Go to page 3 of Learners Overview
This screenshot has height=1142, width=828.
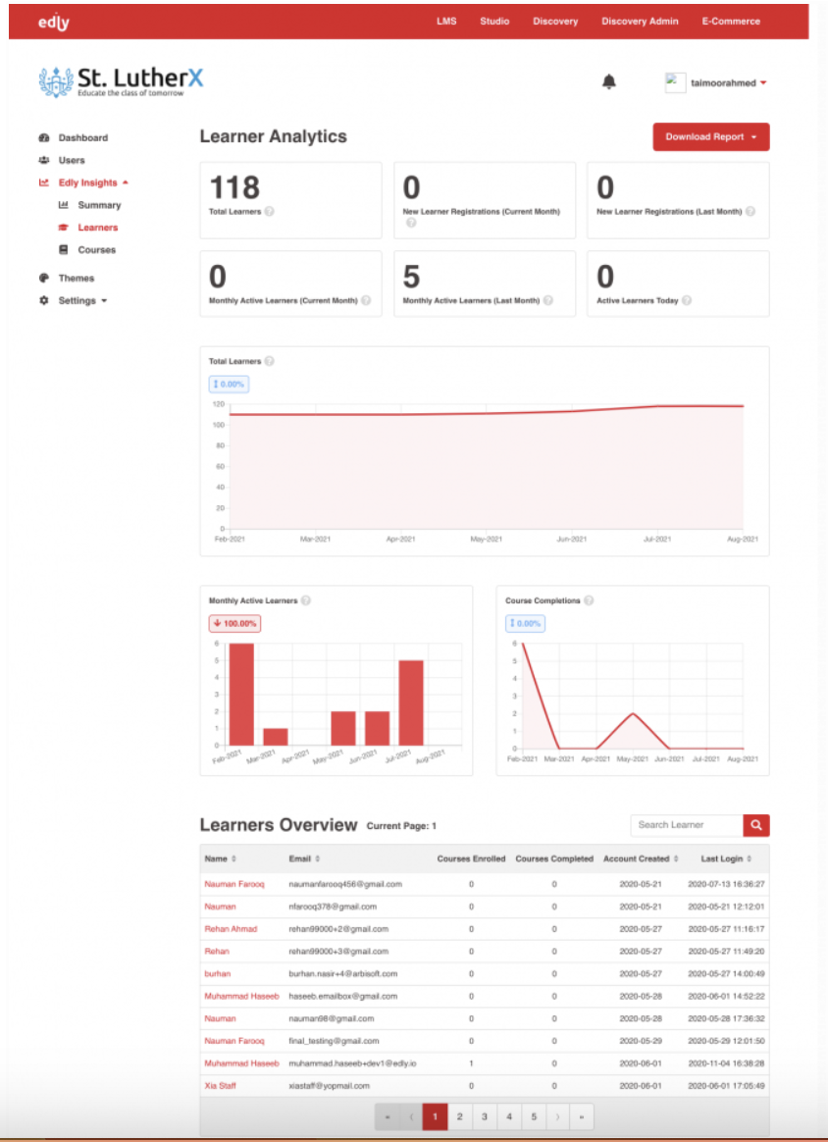(x=484, y=1116)
